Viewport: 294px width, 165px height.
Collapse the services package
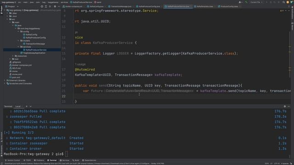[x=18, y=47]
